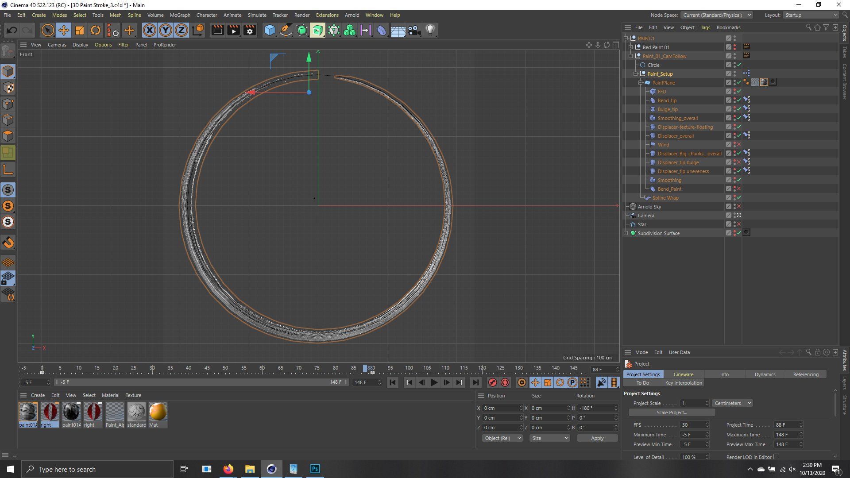This screenshot has width=850, height=478.
Task: Select the Rotate tool
Action: click(95, 30)
